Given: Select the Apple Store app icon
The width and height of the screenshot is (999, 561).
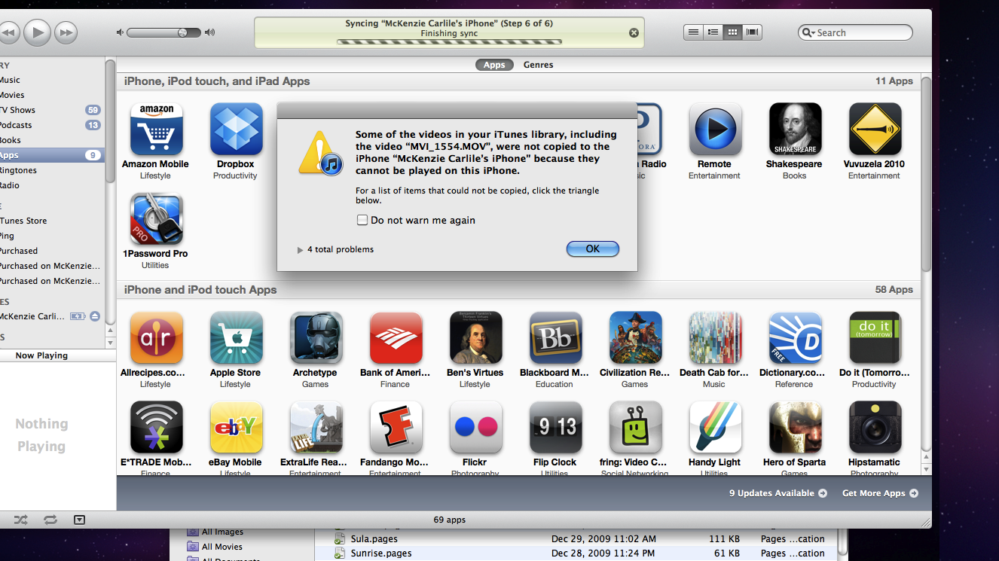Looking at the screenshot, I should click(x=236, y=338).
